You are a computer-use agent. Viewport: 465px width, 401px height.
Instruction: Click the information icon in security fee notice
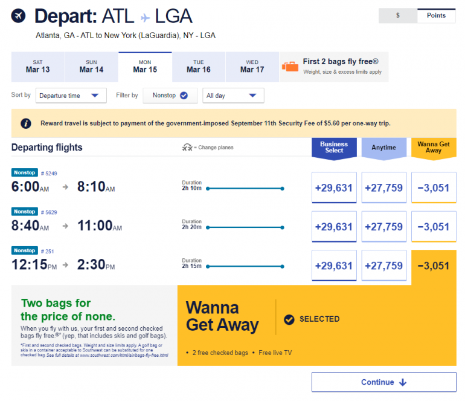point(26,123)
